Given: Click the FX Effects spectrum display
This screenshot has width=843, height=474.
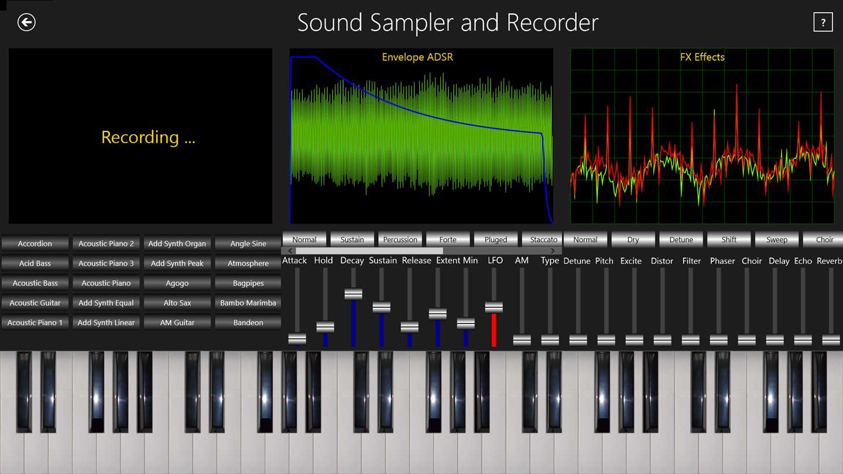Looking at the screenshot, I should (x=702, y=136).
